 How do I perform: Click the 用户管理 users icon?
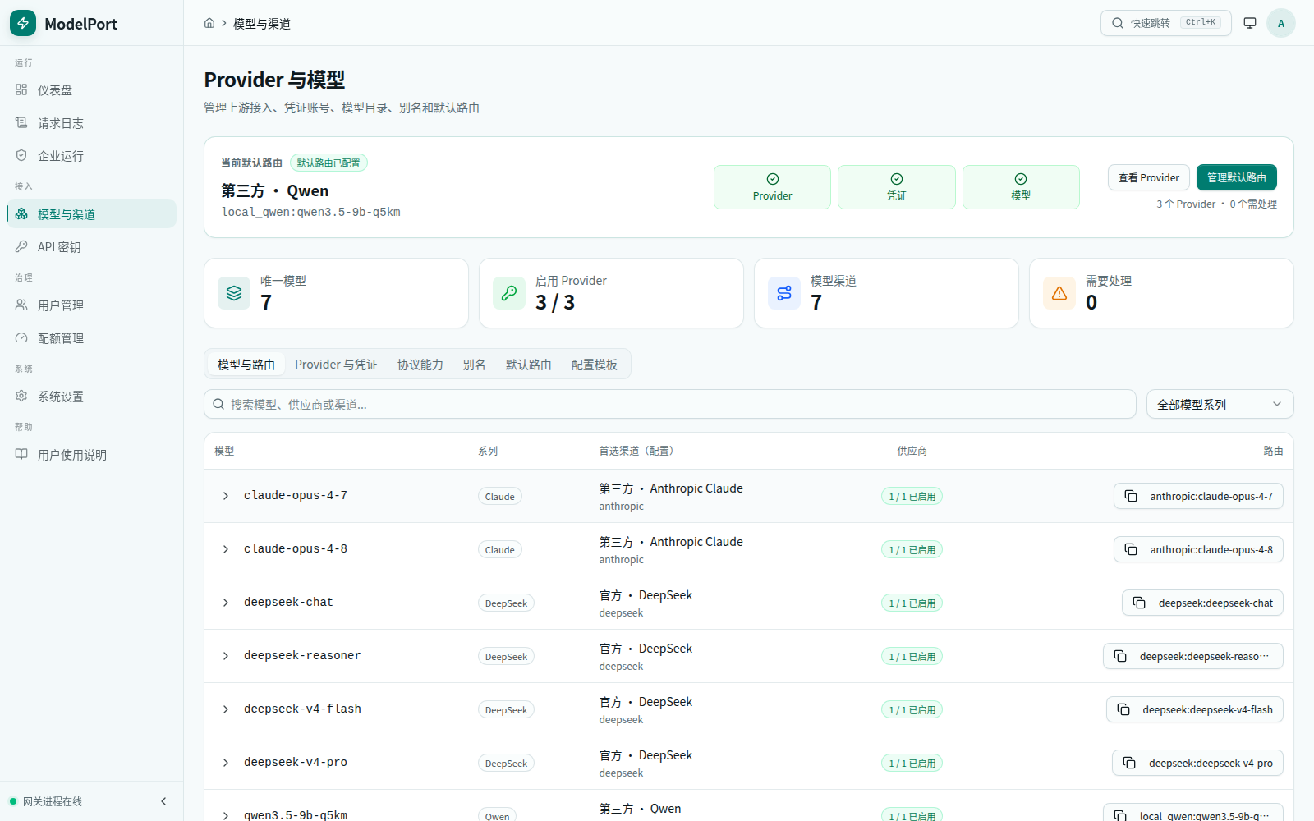tap(21, 305)
